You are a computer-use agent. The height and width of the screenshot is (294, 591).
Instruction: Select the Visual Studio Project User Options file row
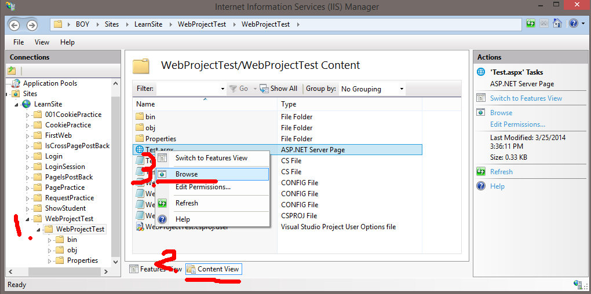pos(278,227)
